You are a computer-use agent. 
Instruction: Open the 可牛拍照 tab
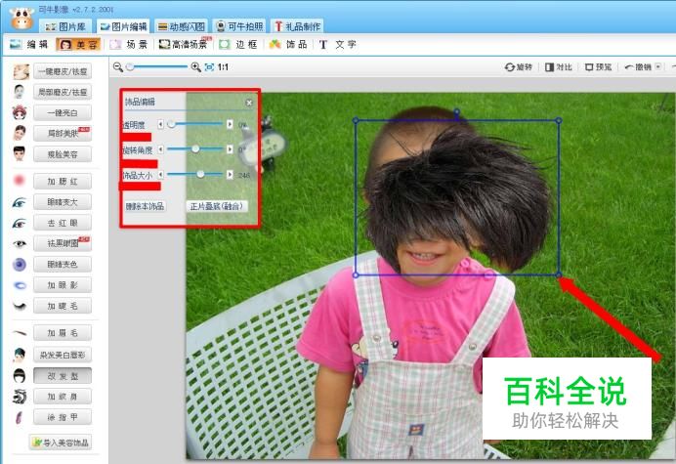pyautogui.click(x=239, y=26)
